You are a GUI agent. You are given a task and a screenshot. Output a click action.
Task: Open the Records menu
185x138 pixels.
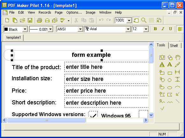(45, 12)
